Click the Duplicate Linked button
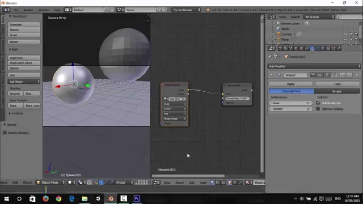 pyautogui.click(x=24, y=63)
